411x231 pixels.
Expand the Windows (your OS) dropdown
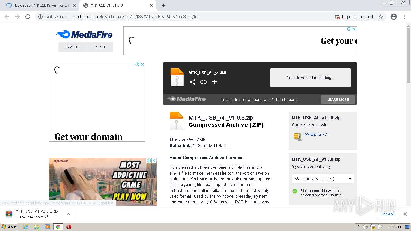pos(323,179)
